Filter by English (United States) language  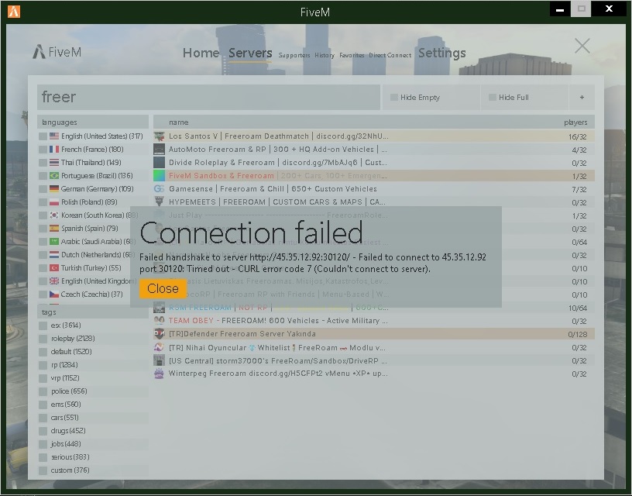click(x=93, y=136)
